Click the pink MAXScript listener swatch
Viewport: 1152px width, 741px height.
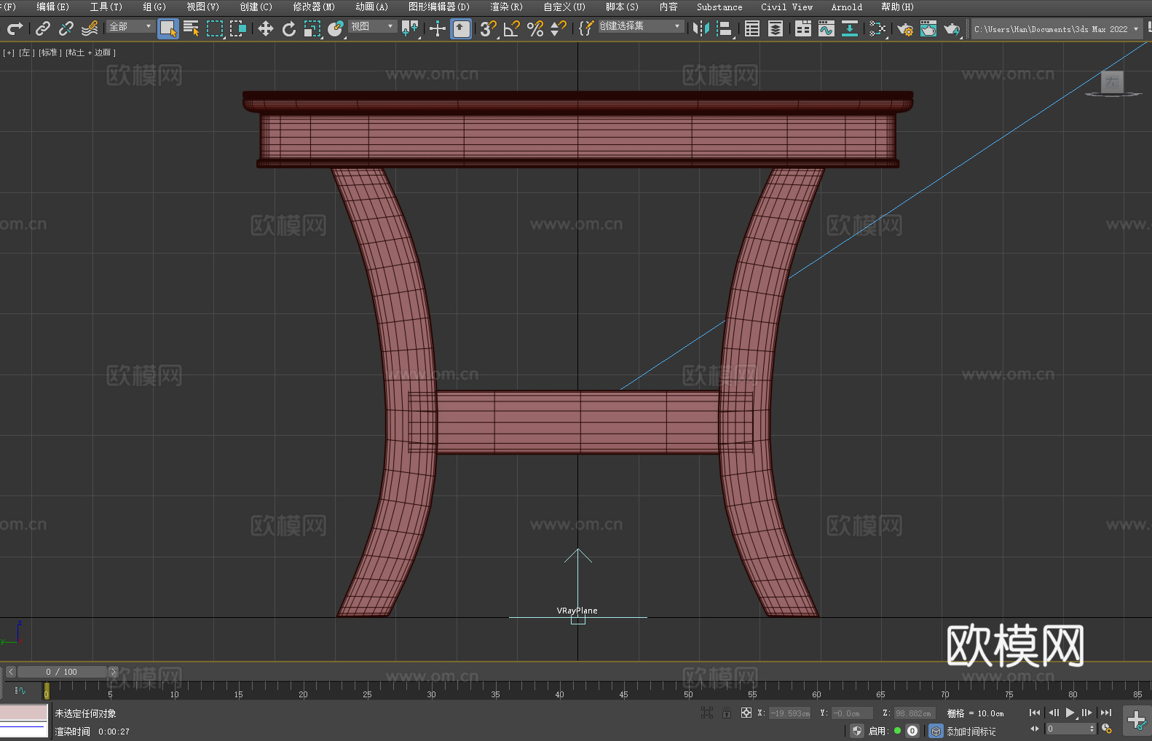click(x=24, y=713)
